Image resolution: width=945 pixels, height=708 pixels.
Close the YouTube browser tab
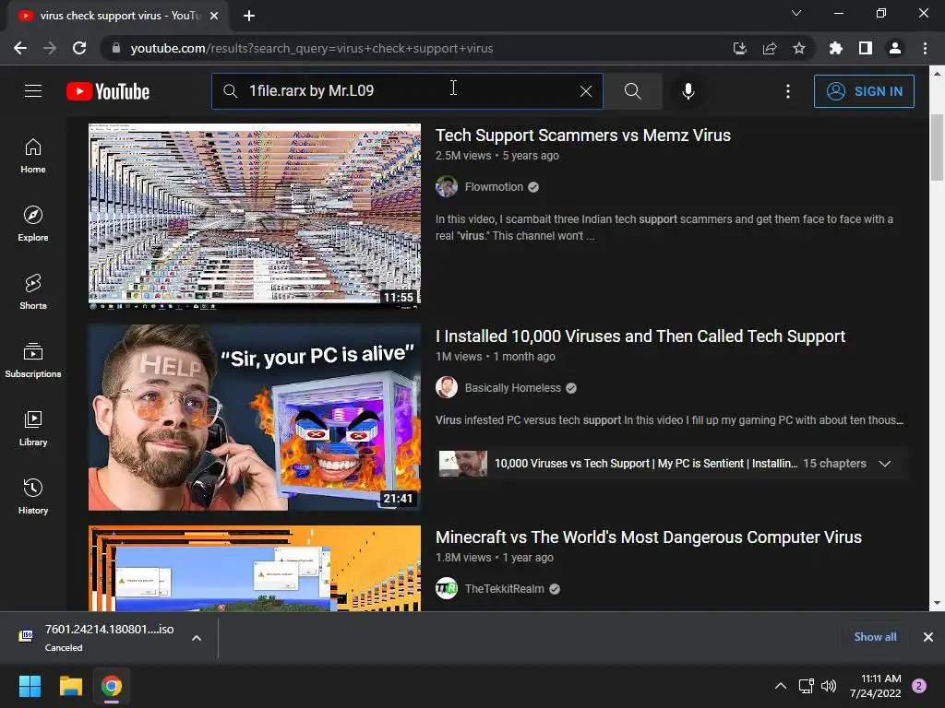pyautogui.click(x=214, y=17)
